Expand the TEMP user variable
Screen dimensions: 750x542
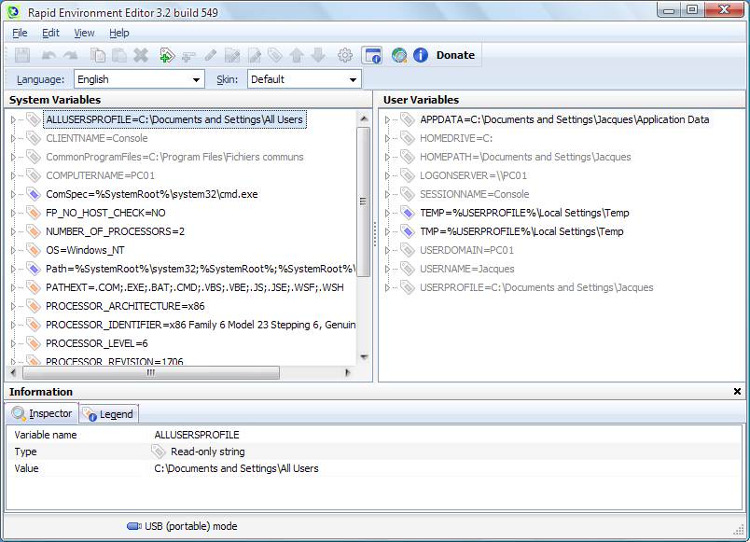click(x=387, y=213)
